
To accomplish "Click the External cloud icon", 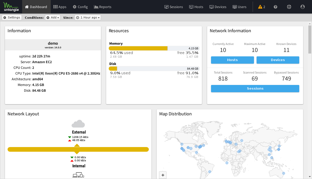I will [x=78, y=124].
